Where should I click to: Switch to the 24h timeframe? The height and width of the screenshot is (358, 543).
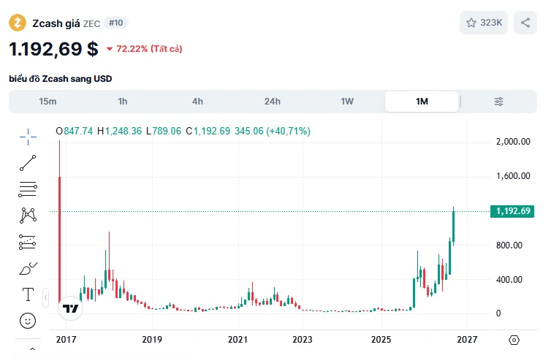click(x=273, y=102)
